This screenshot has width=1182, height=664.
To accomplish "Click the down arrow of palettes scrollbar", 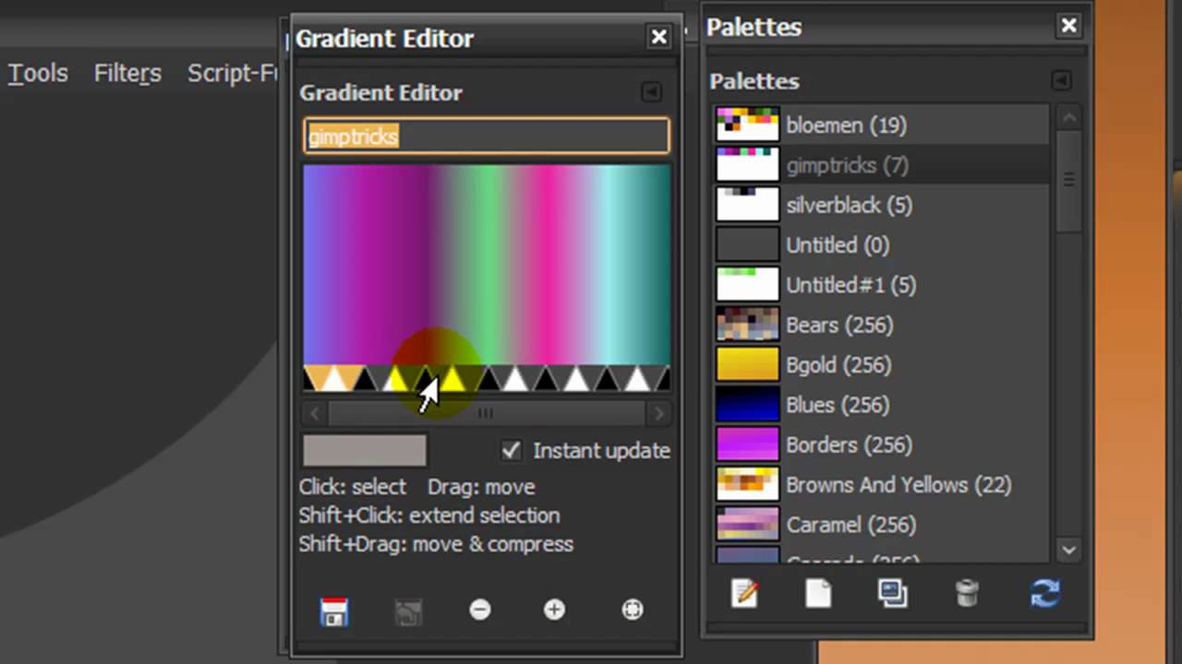I will [1068, 550].
